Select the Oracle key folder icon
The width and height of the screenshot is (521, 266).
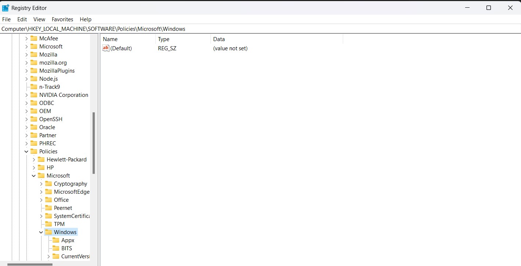click(33, 127)
